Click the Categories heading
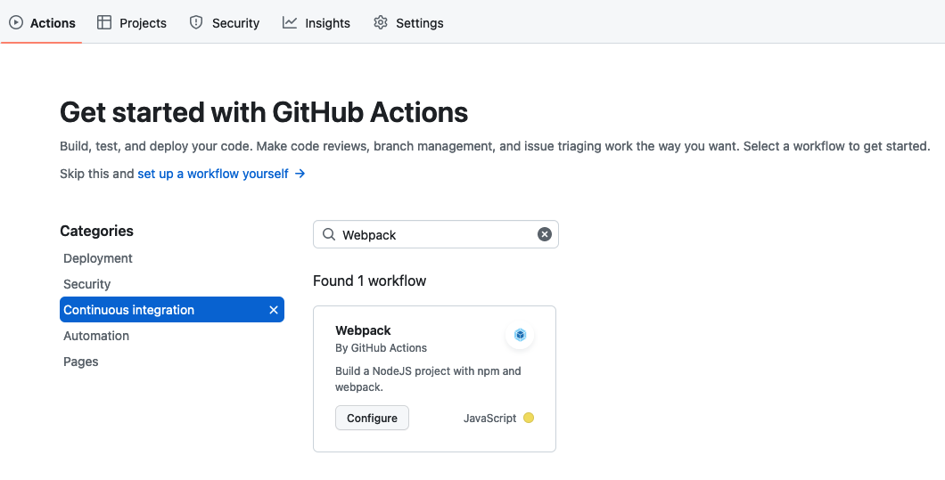Viewport: 945px width, 480px height. click(x=96, y=231)
